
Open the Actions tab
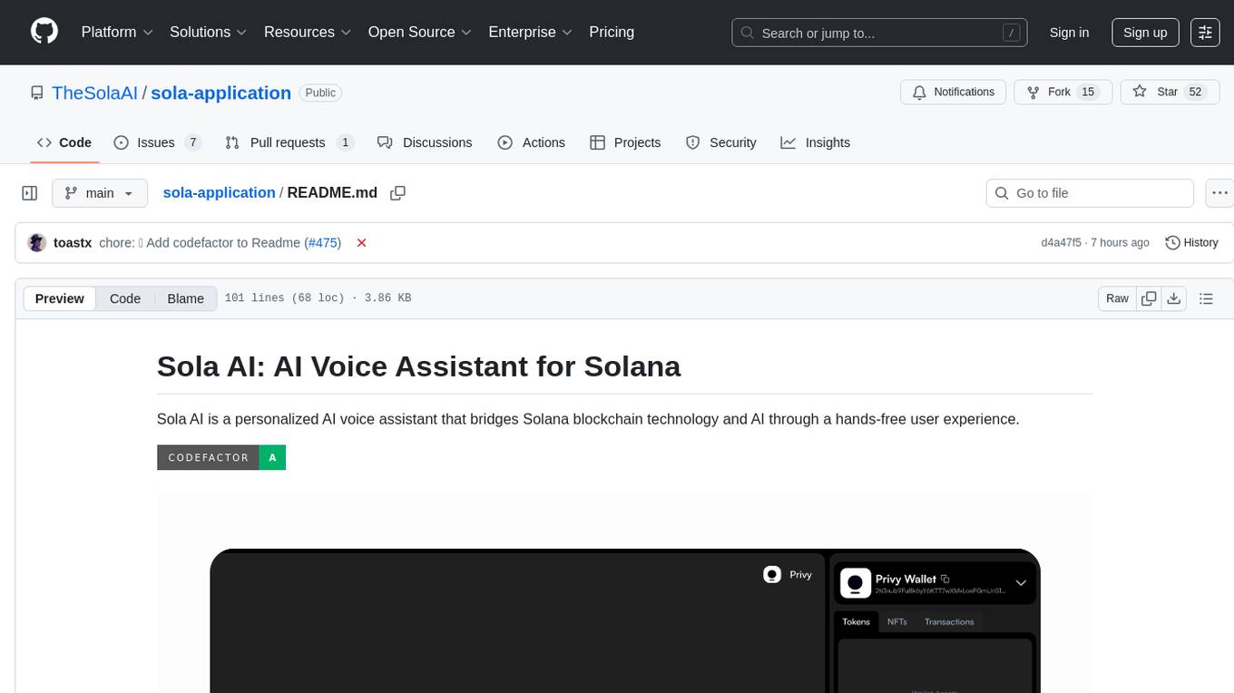[532, 142]
